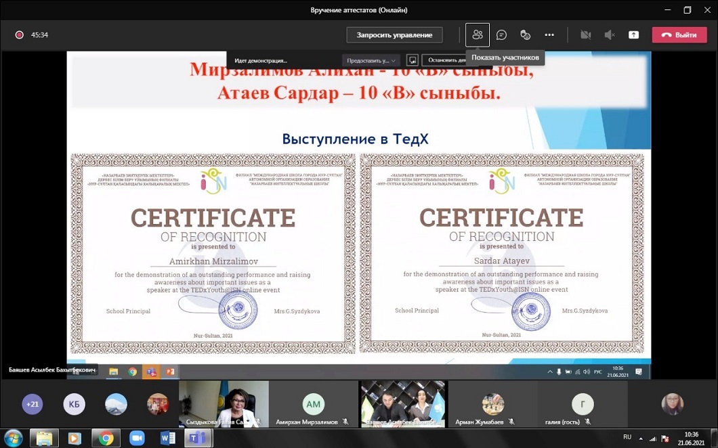This screenshot has width=718, height=448.
Task: Open the Windows Start menu
Action: (x=13, y=438)
